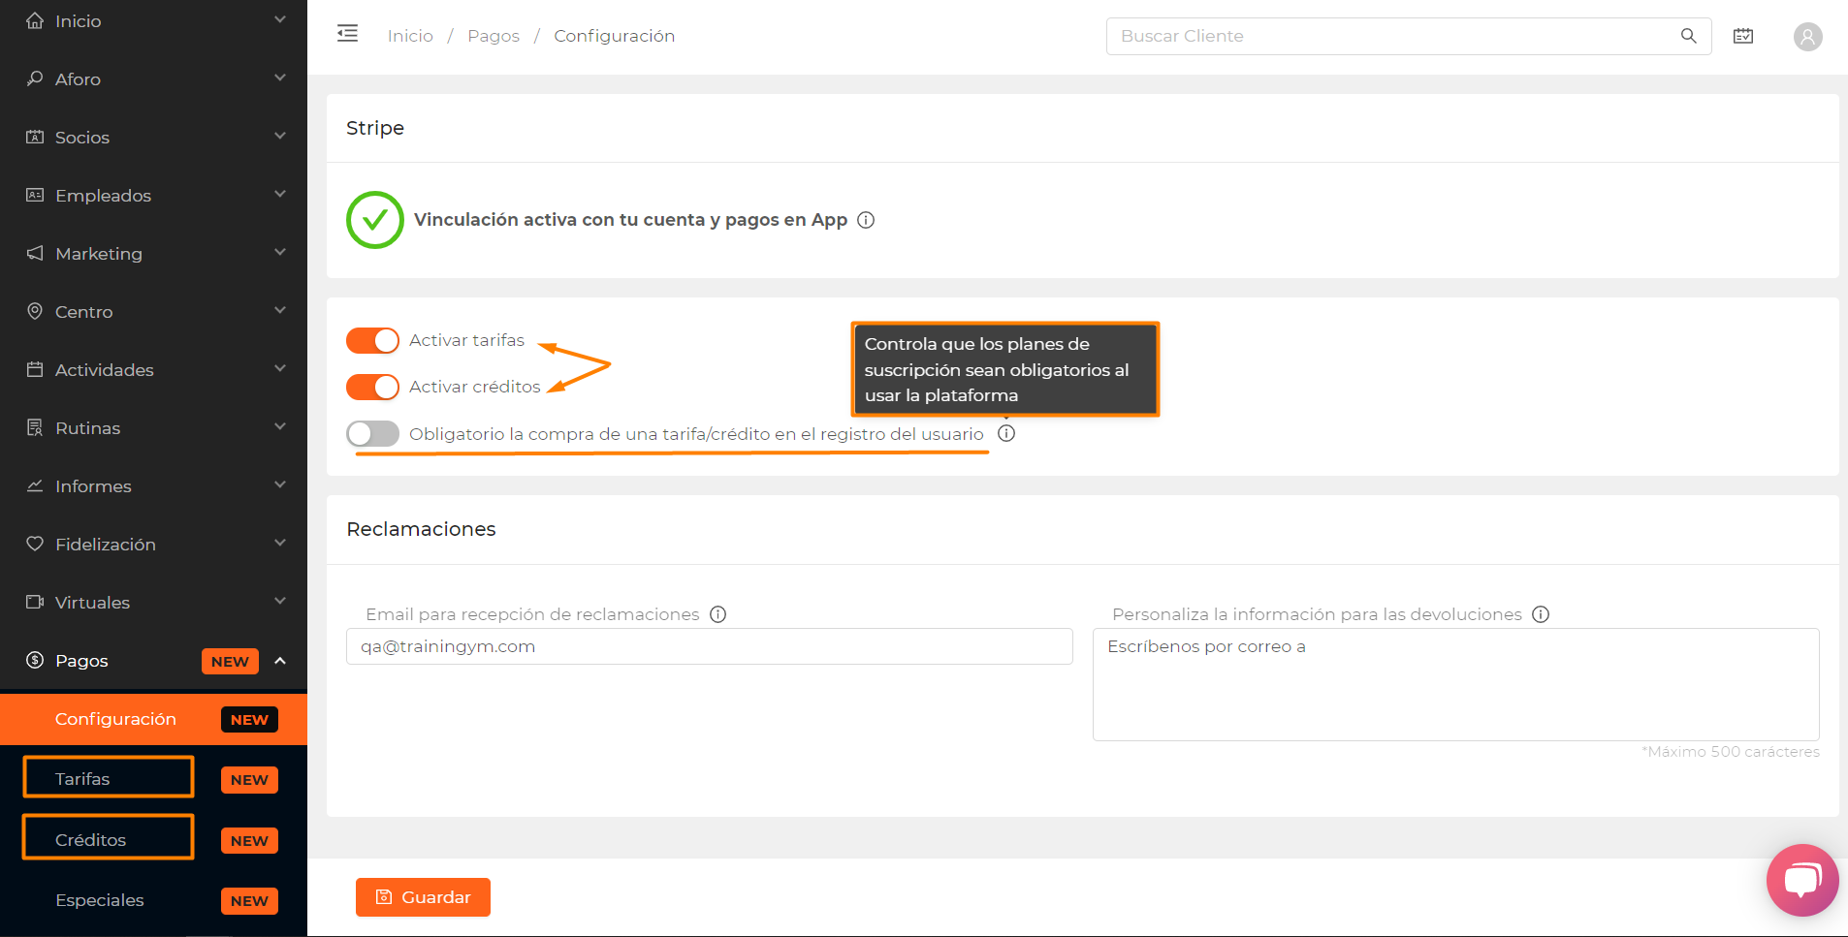Viewport: 1848px width, 937px height.
Task: Expand the Socios menu chevron
Action: click(x=280, y=136)
